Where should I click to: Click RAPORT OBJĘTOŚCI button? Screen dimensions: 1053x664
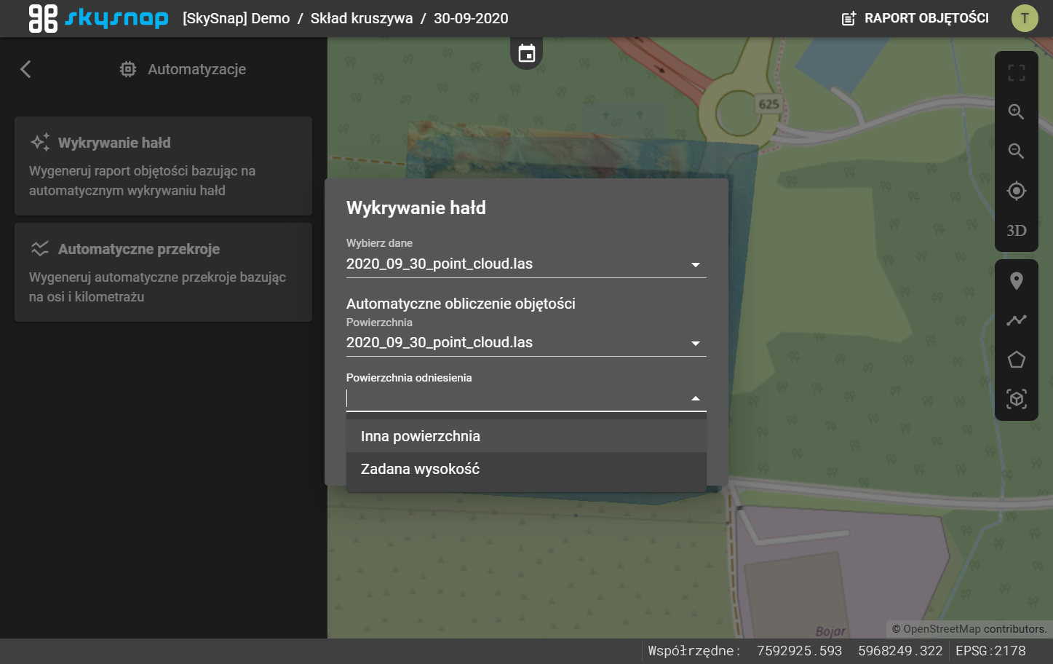tap(915, 18)
